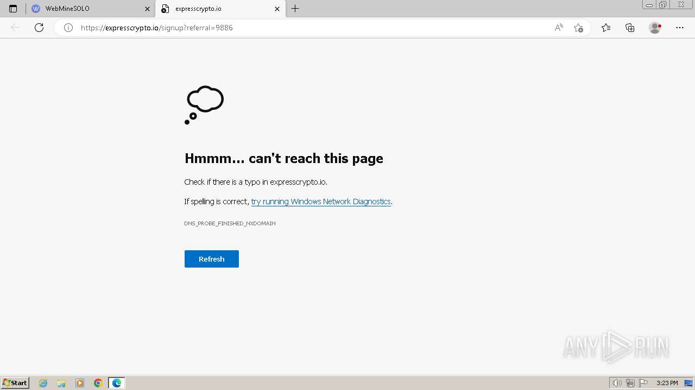The width and height of the screenshot is (695, 390).
Task: Launch Internet Explorer from taskbar
Action: click(x=43, y=383)
